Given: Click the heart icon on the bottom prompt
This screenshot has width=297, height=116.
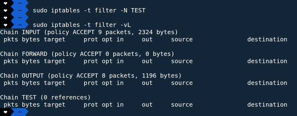Looking at the screenshot, I should click(5, 112).
